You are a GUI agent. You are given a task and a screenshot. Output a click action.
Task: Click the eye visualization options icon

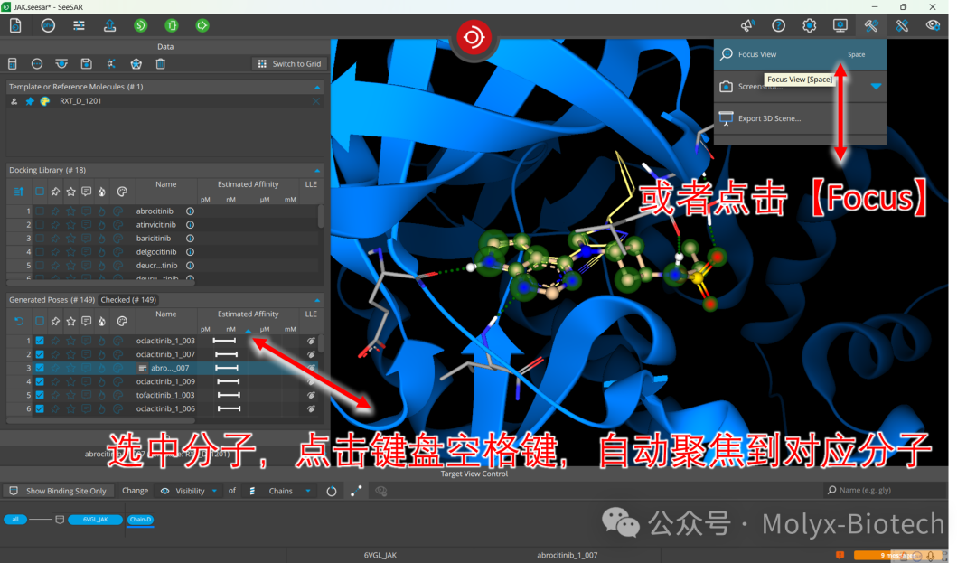(933, 25)
